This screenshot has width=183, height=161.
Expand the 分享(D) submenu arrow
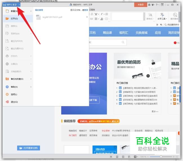click(31, 64)
